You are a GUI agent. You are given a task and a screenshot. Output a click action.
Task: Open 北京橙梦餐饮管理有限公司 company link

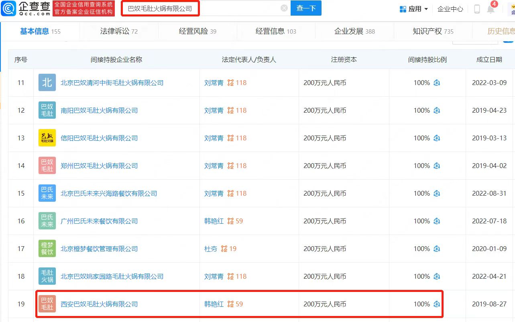[x=99, y=249]
